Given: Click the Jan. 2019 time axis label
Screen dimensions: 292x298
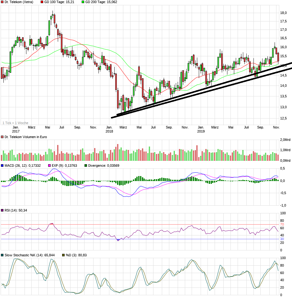Looking at the screenshot, I should tap(201, 129).
